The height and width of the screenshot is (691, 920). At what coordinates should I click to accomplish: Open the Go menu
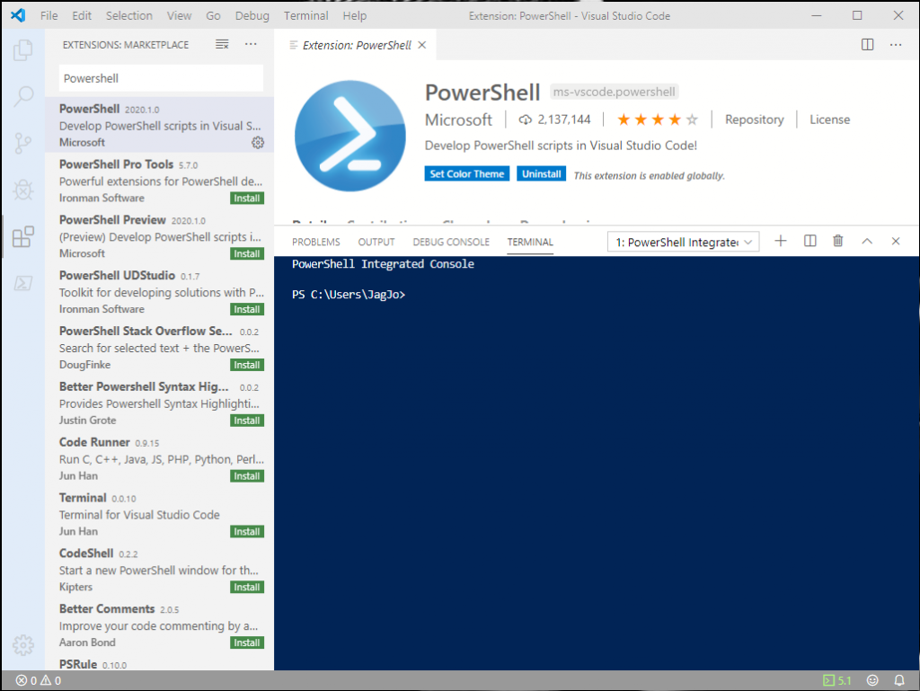coord(213,16)
